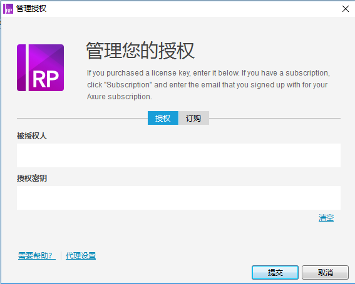Open the 需要帮助? help link

pos(37,256)
